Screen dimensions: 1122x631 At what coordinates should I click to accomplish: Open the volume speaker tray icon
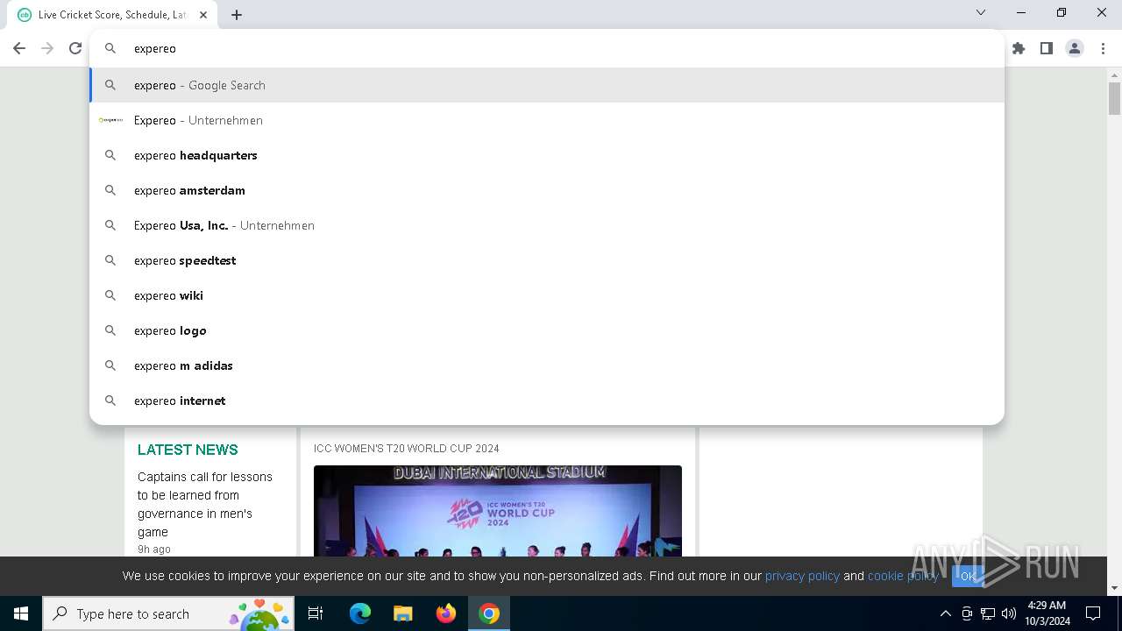pos(1009,613)
